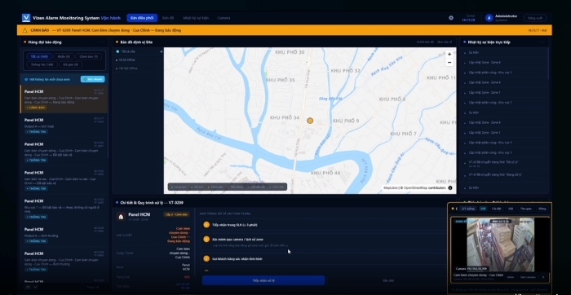The height and width of the screenshot is (295, 571).
Task: Open Hàng đợi báo động panel options menu
Action: [102, 42]
